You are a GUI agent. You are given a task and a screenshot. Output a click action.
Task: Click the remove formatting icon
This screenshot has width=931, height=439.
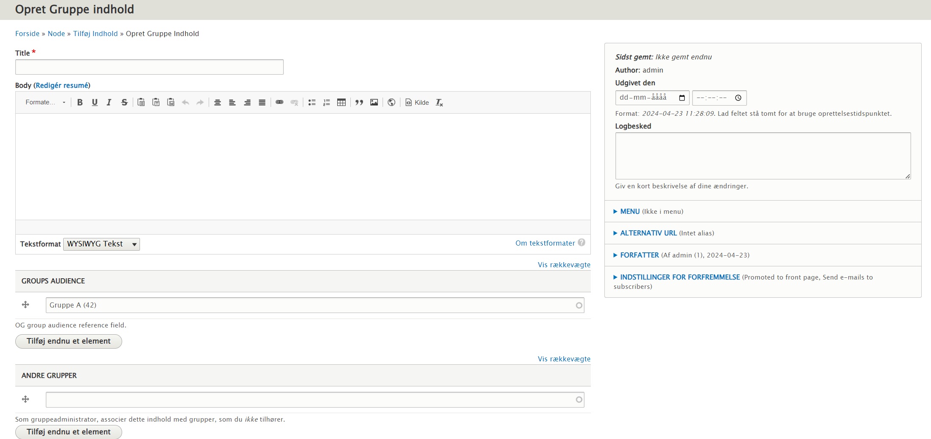tap(439, 102)
